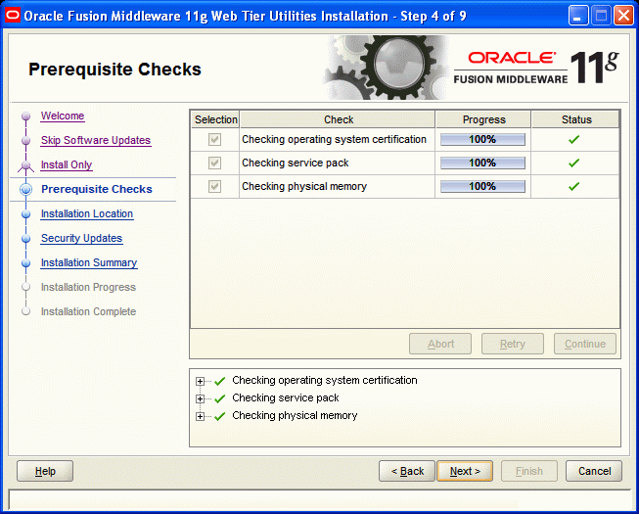
Task: Close the installer window
Action: click(623, 16)
